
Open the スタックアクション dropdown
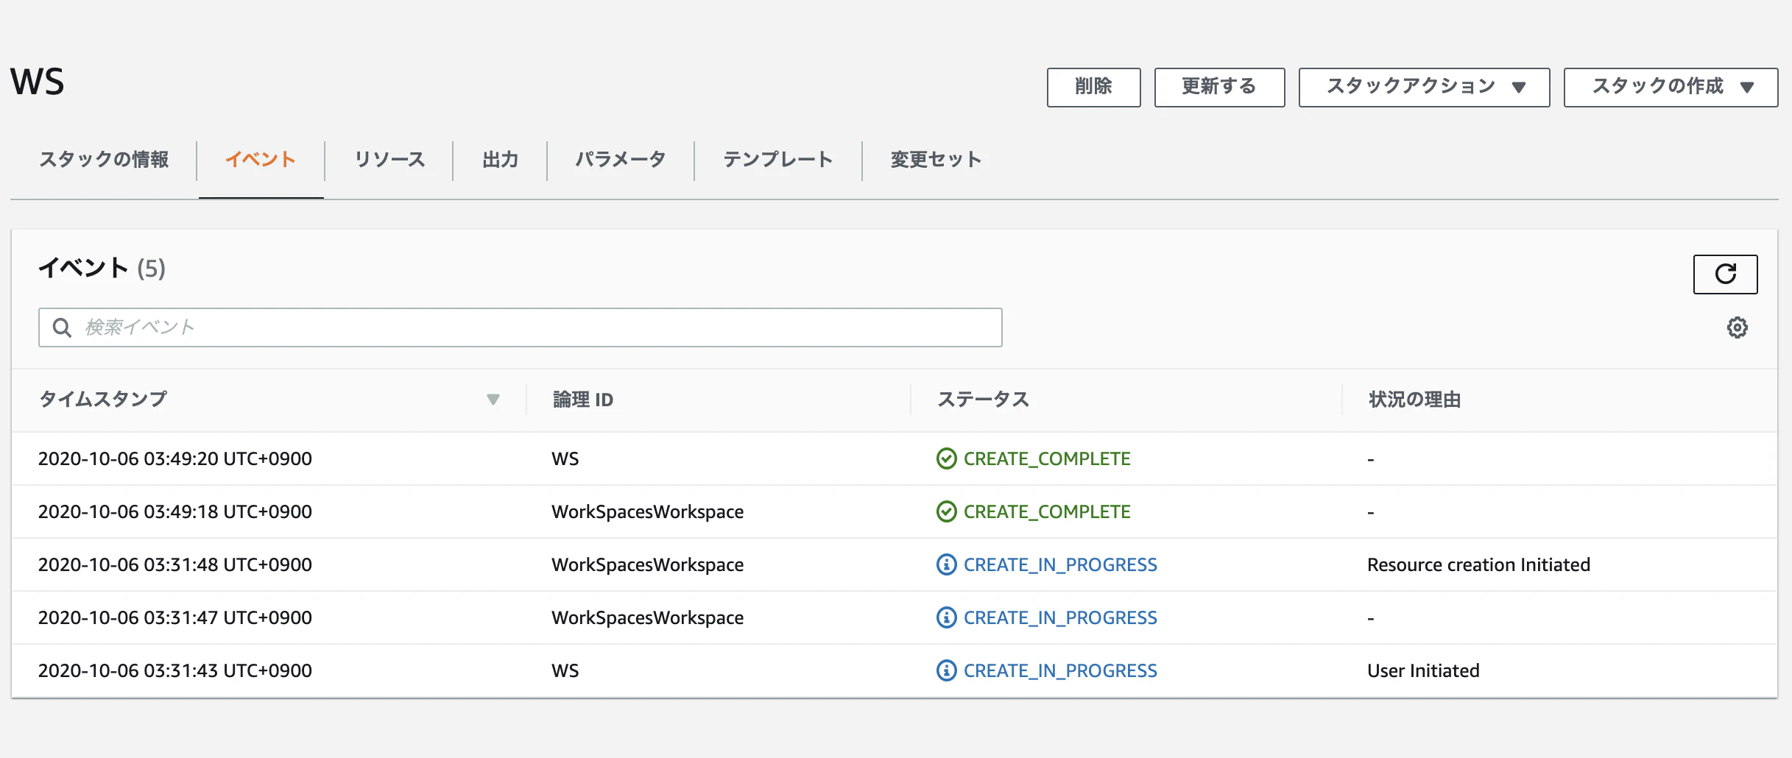1424,87
